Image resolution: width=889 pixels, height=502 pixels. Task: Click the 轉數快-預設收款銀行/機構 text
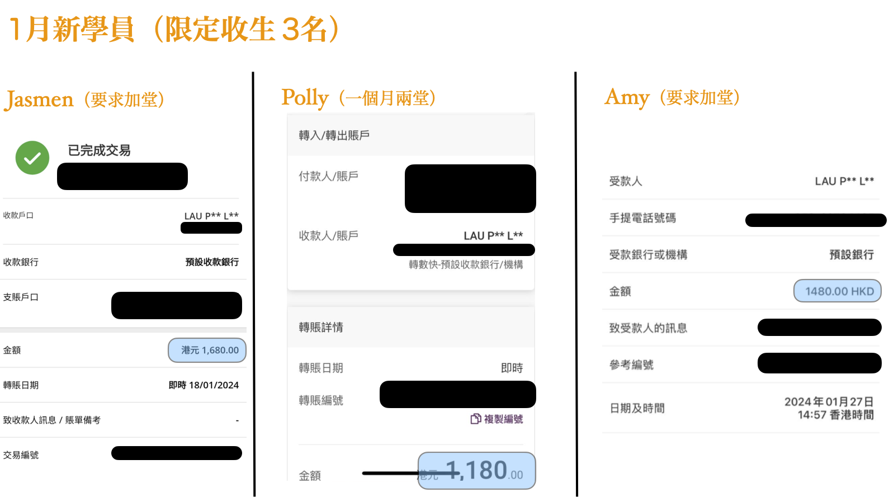click(x=466, y=264)
